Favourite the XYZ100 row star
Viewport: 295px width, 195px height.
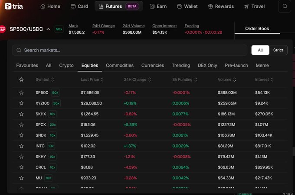click(x=21, y=103)
